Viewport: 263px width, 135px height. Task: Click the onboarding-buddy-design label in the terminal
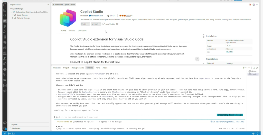230,115
